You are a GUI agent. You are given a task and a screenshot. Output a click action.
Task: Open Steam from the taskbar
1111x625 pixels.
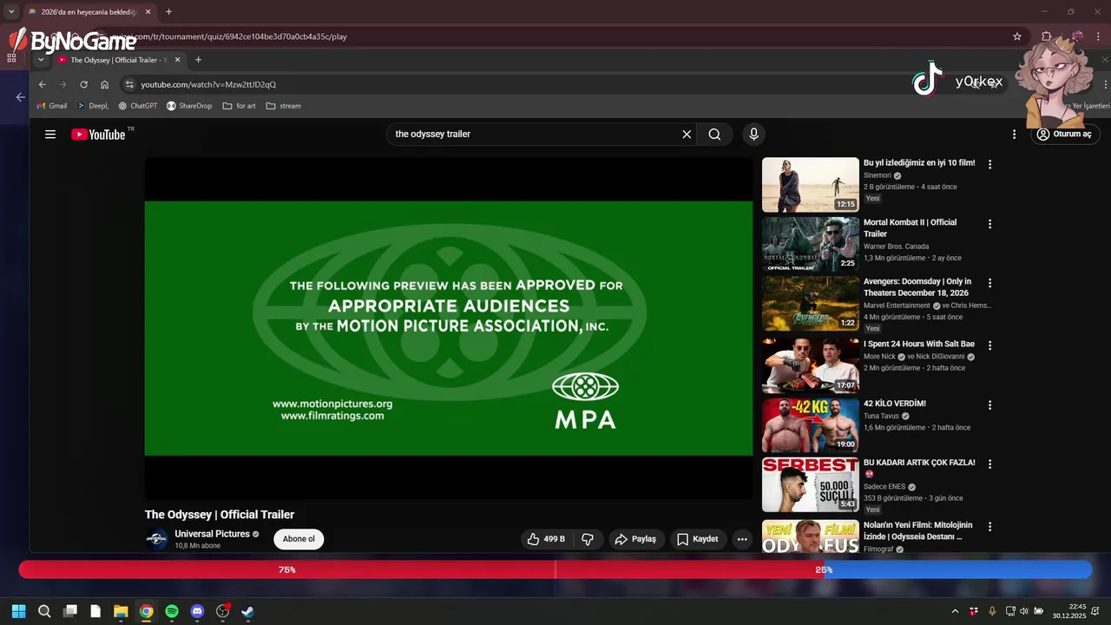(x=247, y=611)
